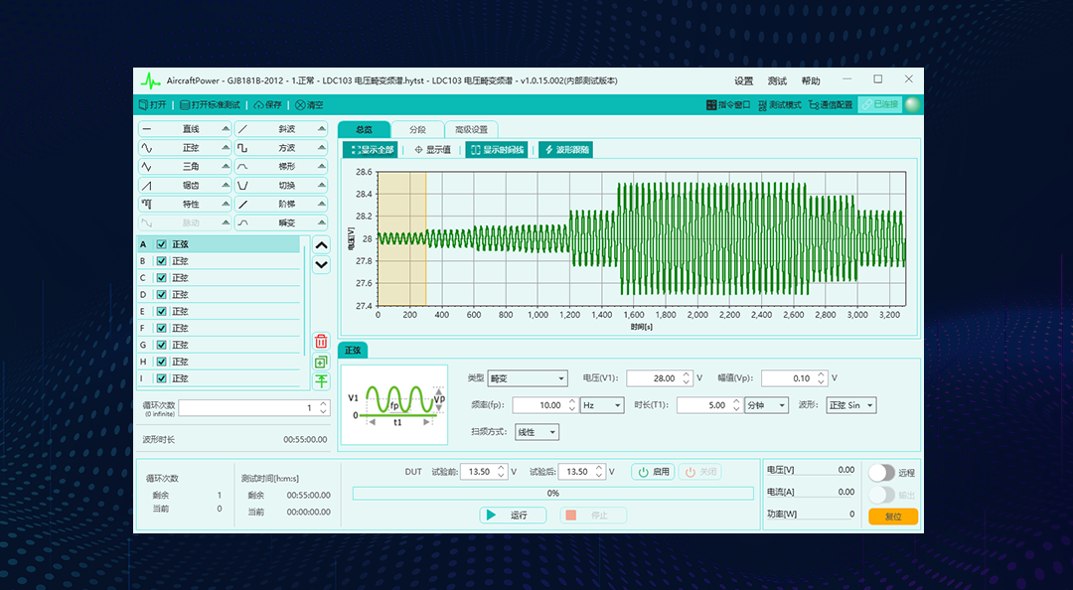Screen dimensions: 1073x590
Task: Expand the 斜波 ramp options arrow
Action: (x=322, y=129)
